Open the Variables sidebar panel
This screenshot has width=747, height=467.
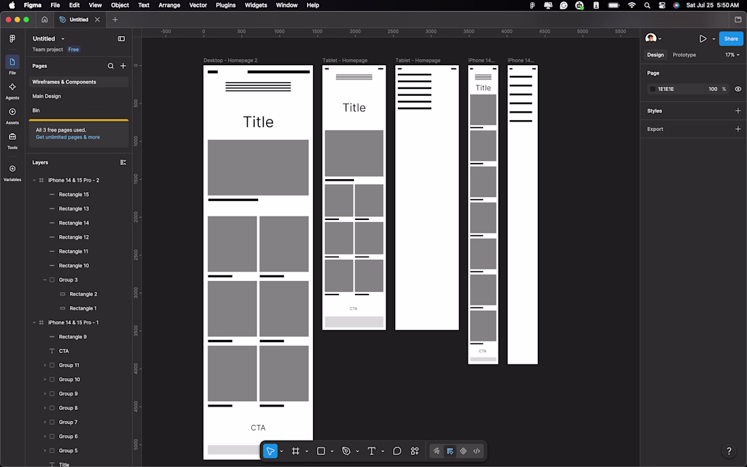click(x=12, y=172)
